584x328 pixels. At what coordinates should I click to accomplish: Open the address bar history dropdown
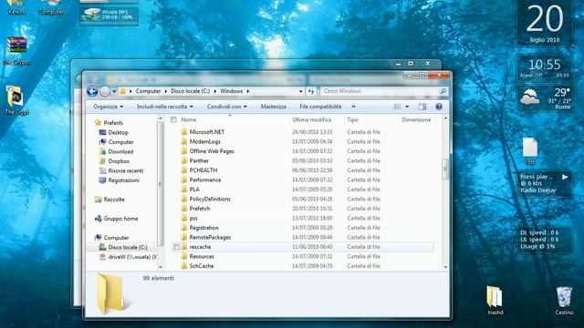click(x=300, y=91)
